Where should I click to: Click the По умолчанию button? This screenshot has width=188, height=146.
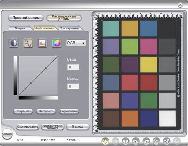69,111
